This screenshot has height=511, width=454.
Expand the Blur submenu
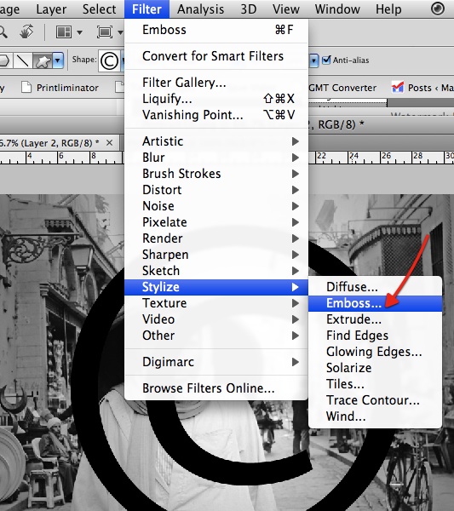click(x=216, y=158)
